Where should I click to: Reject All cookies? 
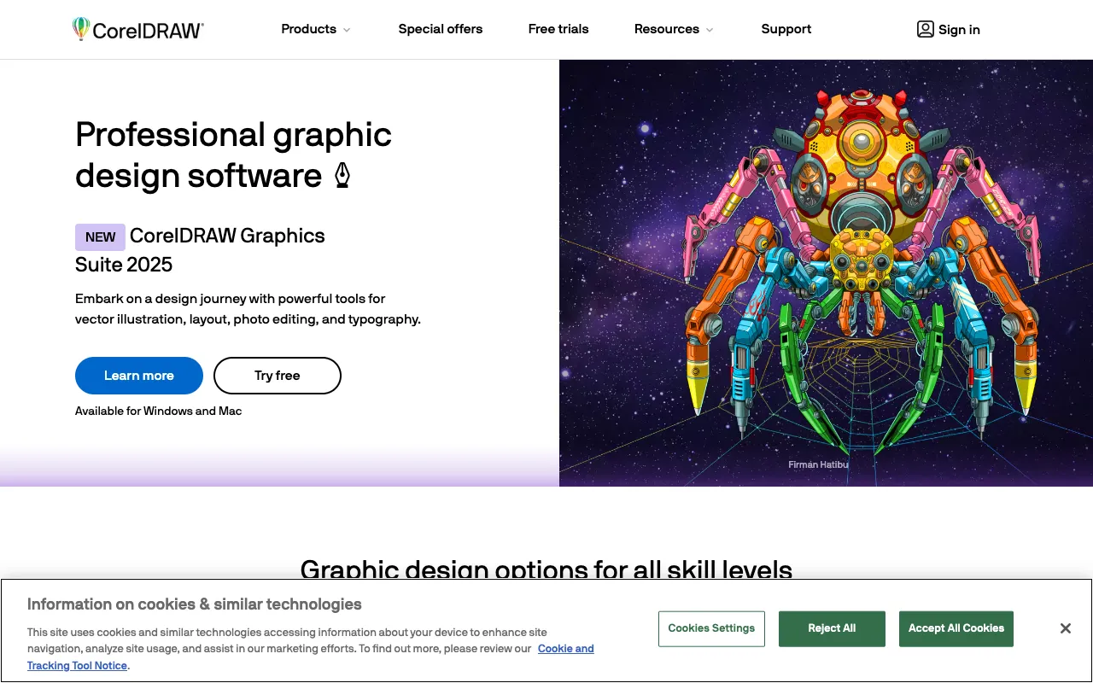(832, 628)
